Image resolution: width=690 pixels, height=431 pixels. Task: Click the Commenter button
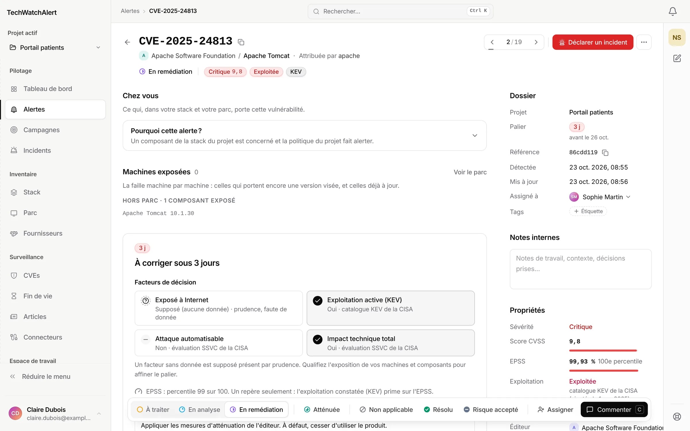614,409
